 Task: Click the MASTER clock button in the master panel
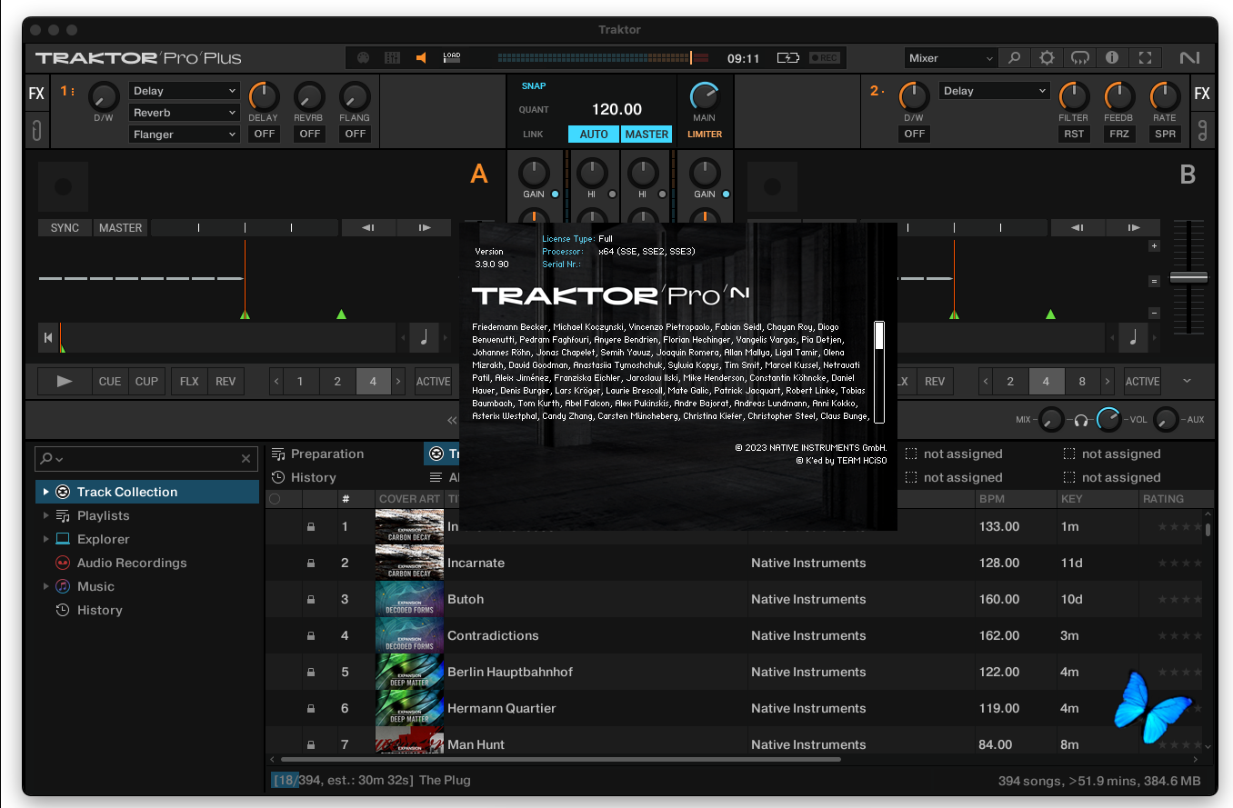(647, 134)
